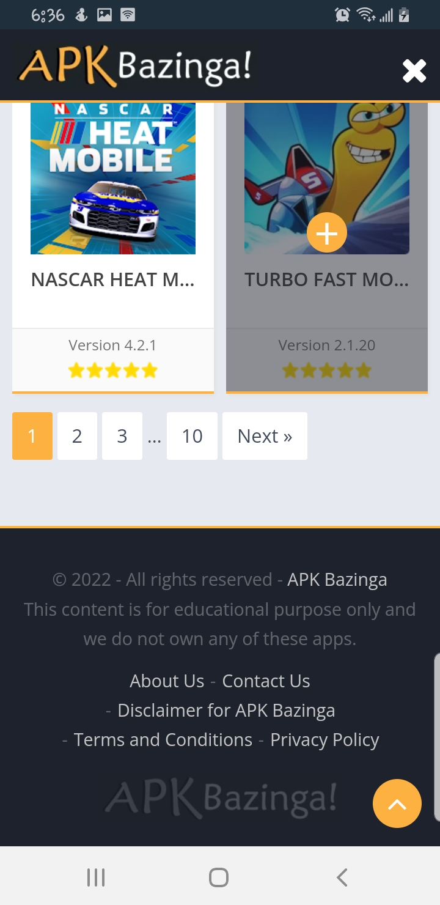Jump to page 10
440x905 pixels.
point(192,436)
